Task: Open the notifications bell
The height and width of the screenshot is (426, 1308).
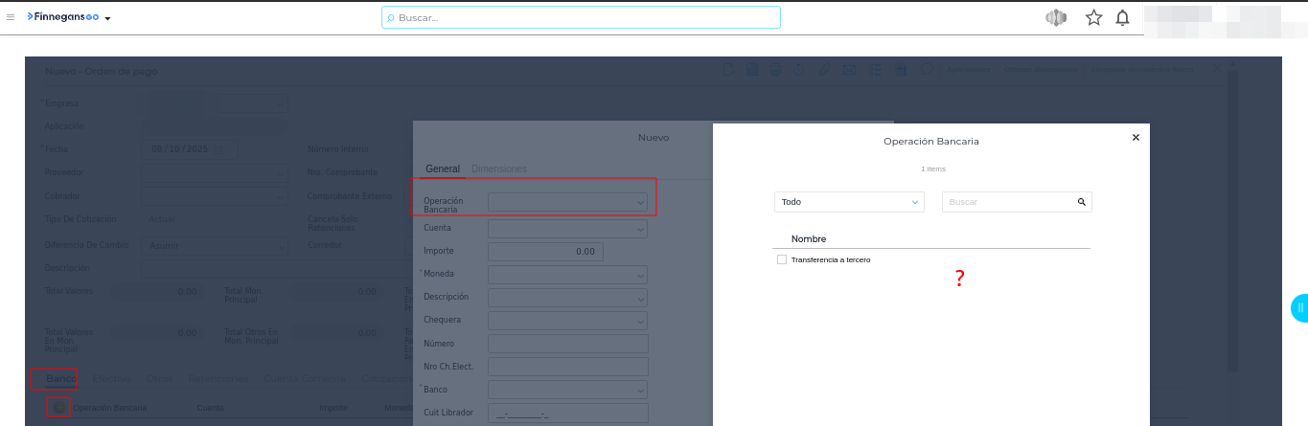Action: pos(1122,17)
